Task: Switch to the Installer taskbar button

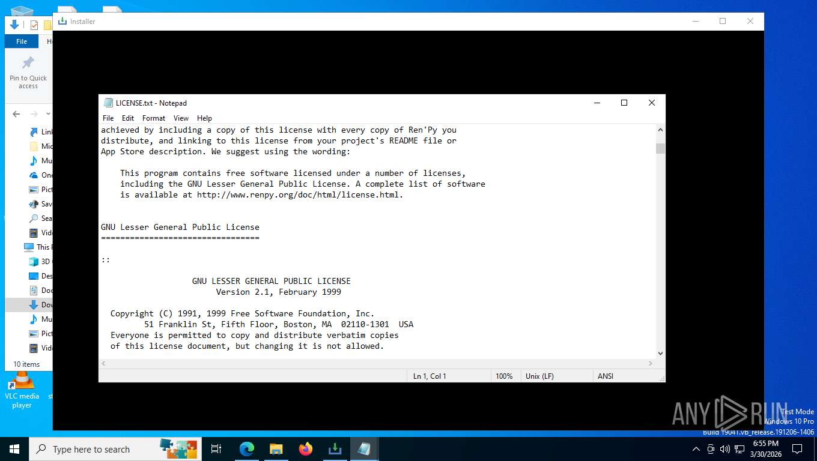Action: click(335, 449)
